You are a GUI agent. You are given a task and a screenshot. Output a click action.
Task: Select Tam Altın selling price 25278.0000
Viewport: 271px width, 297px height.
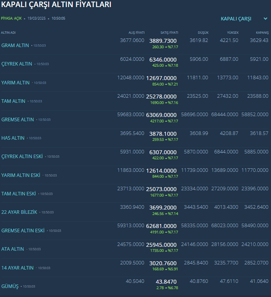(x=161, y=97)
